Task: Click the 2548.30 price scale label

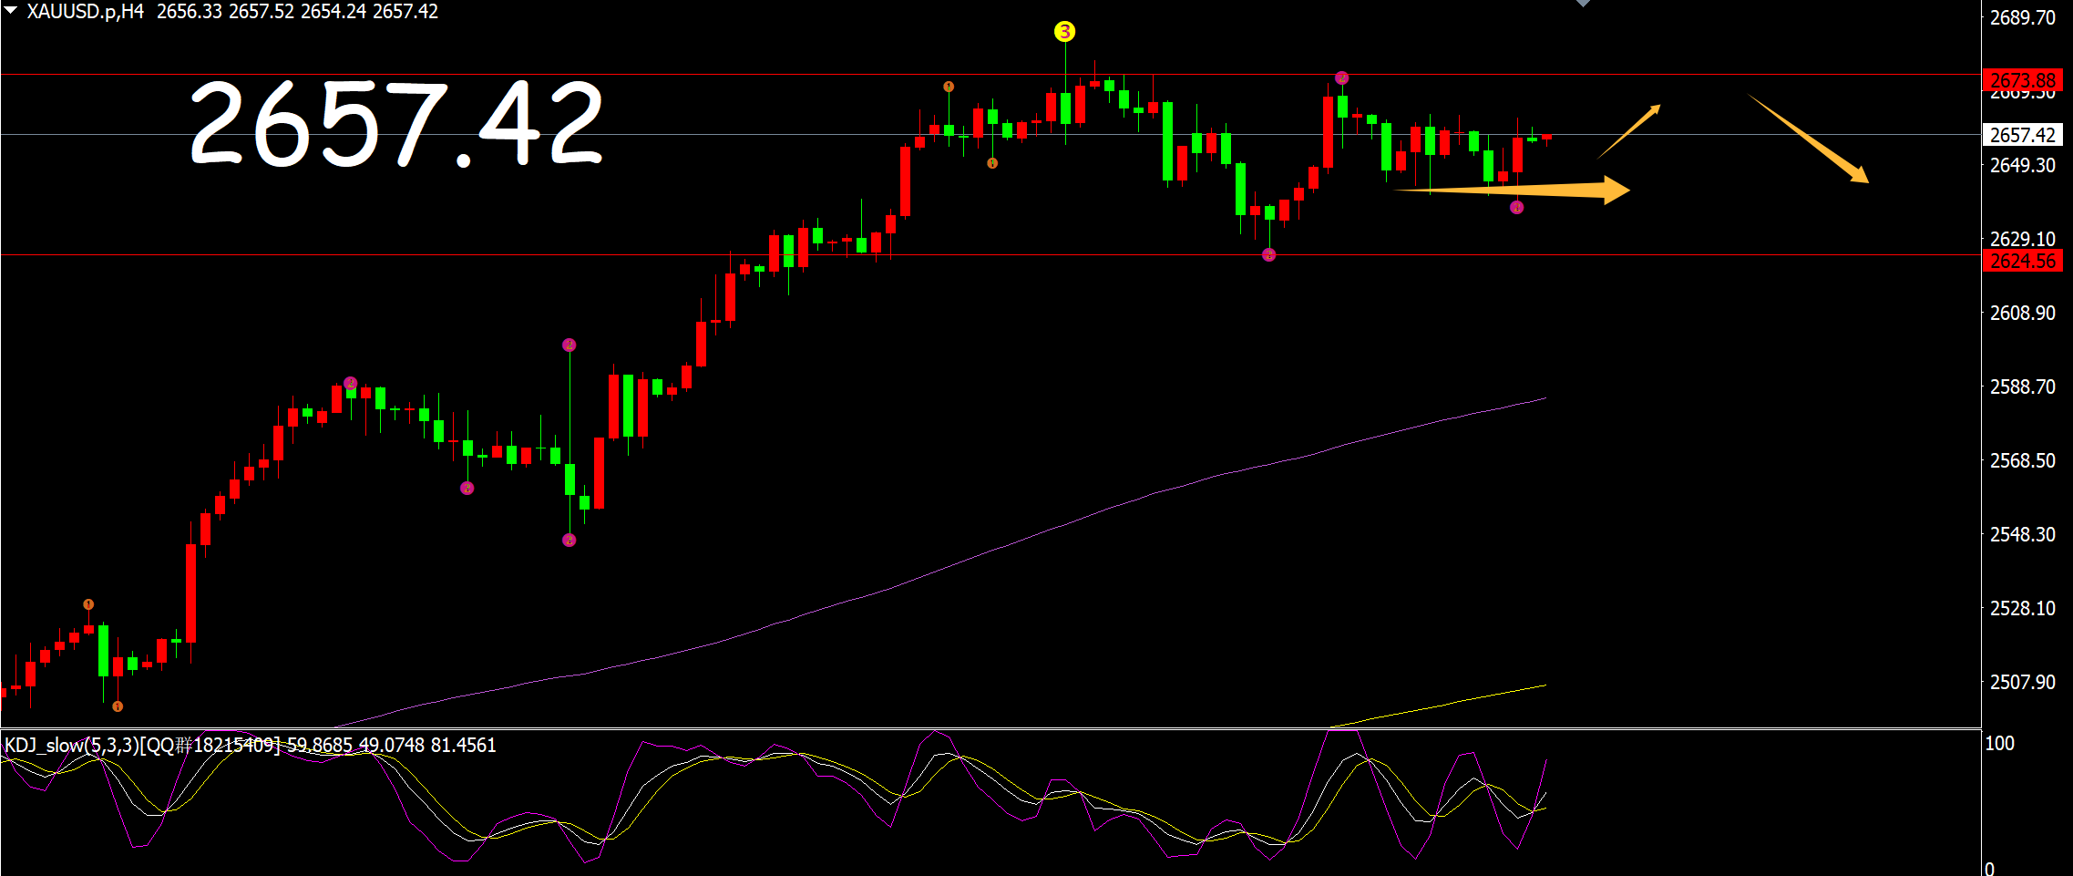Action: (x=2022, y=534)
